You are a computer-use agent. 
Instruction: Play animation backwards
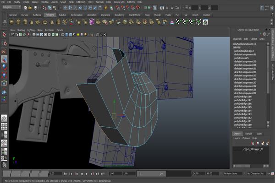82,174
